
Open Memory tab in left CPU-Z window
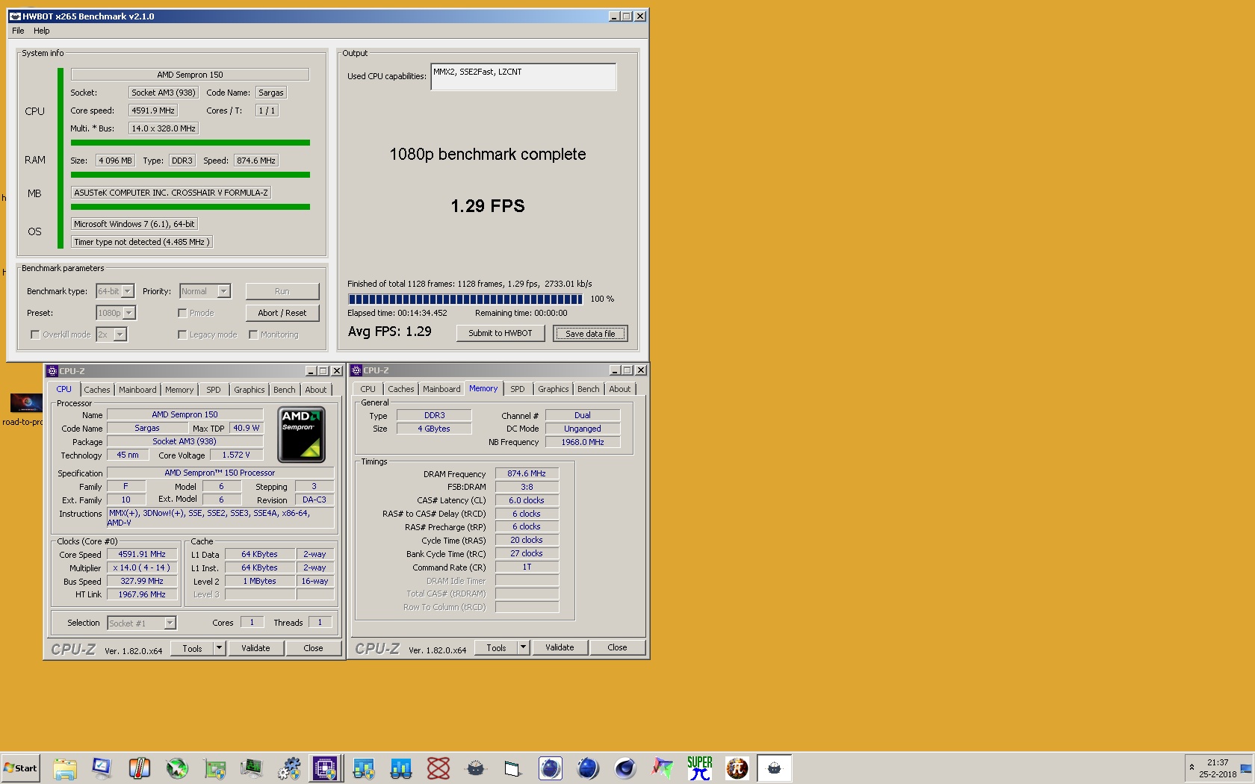point(179,390)
